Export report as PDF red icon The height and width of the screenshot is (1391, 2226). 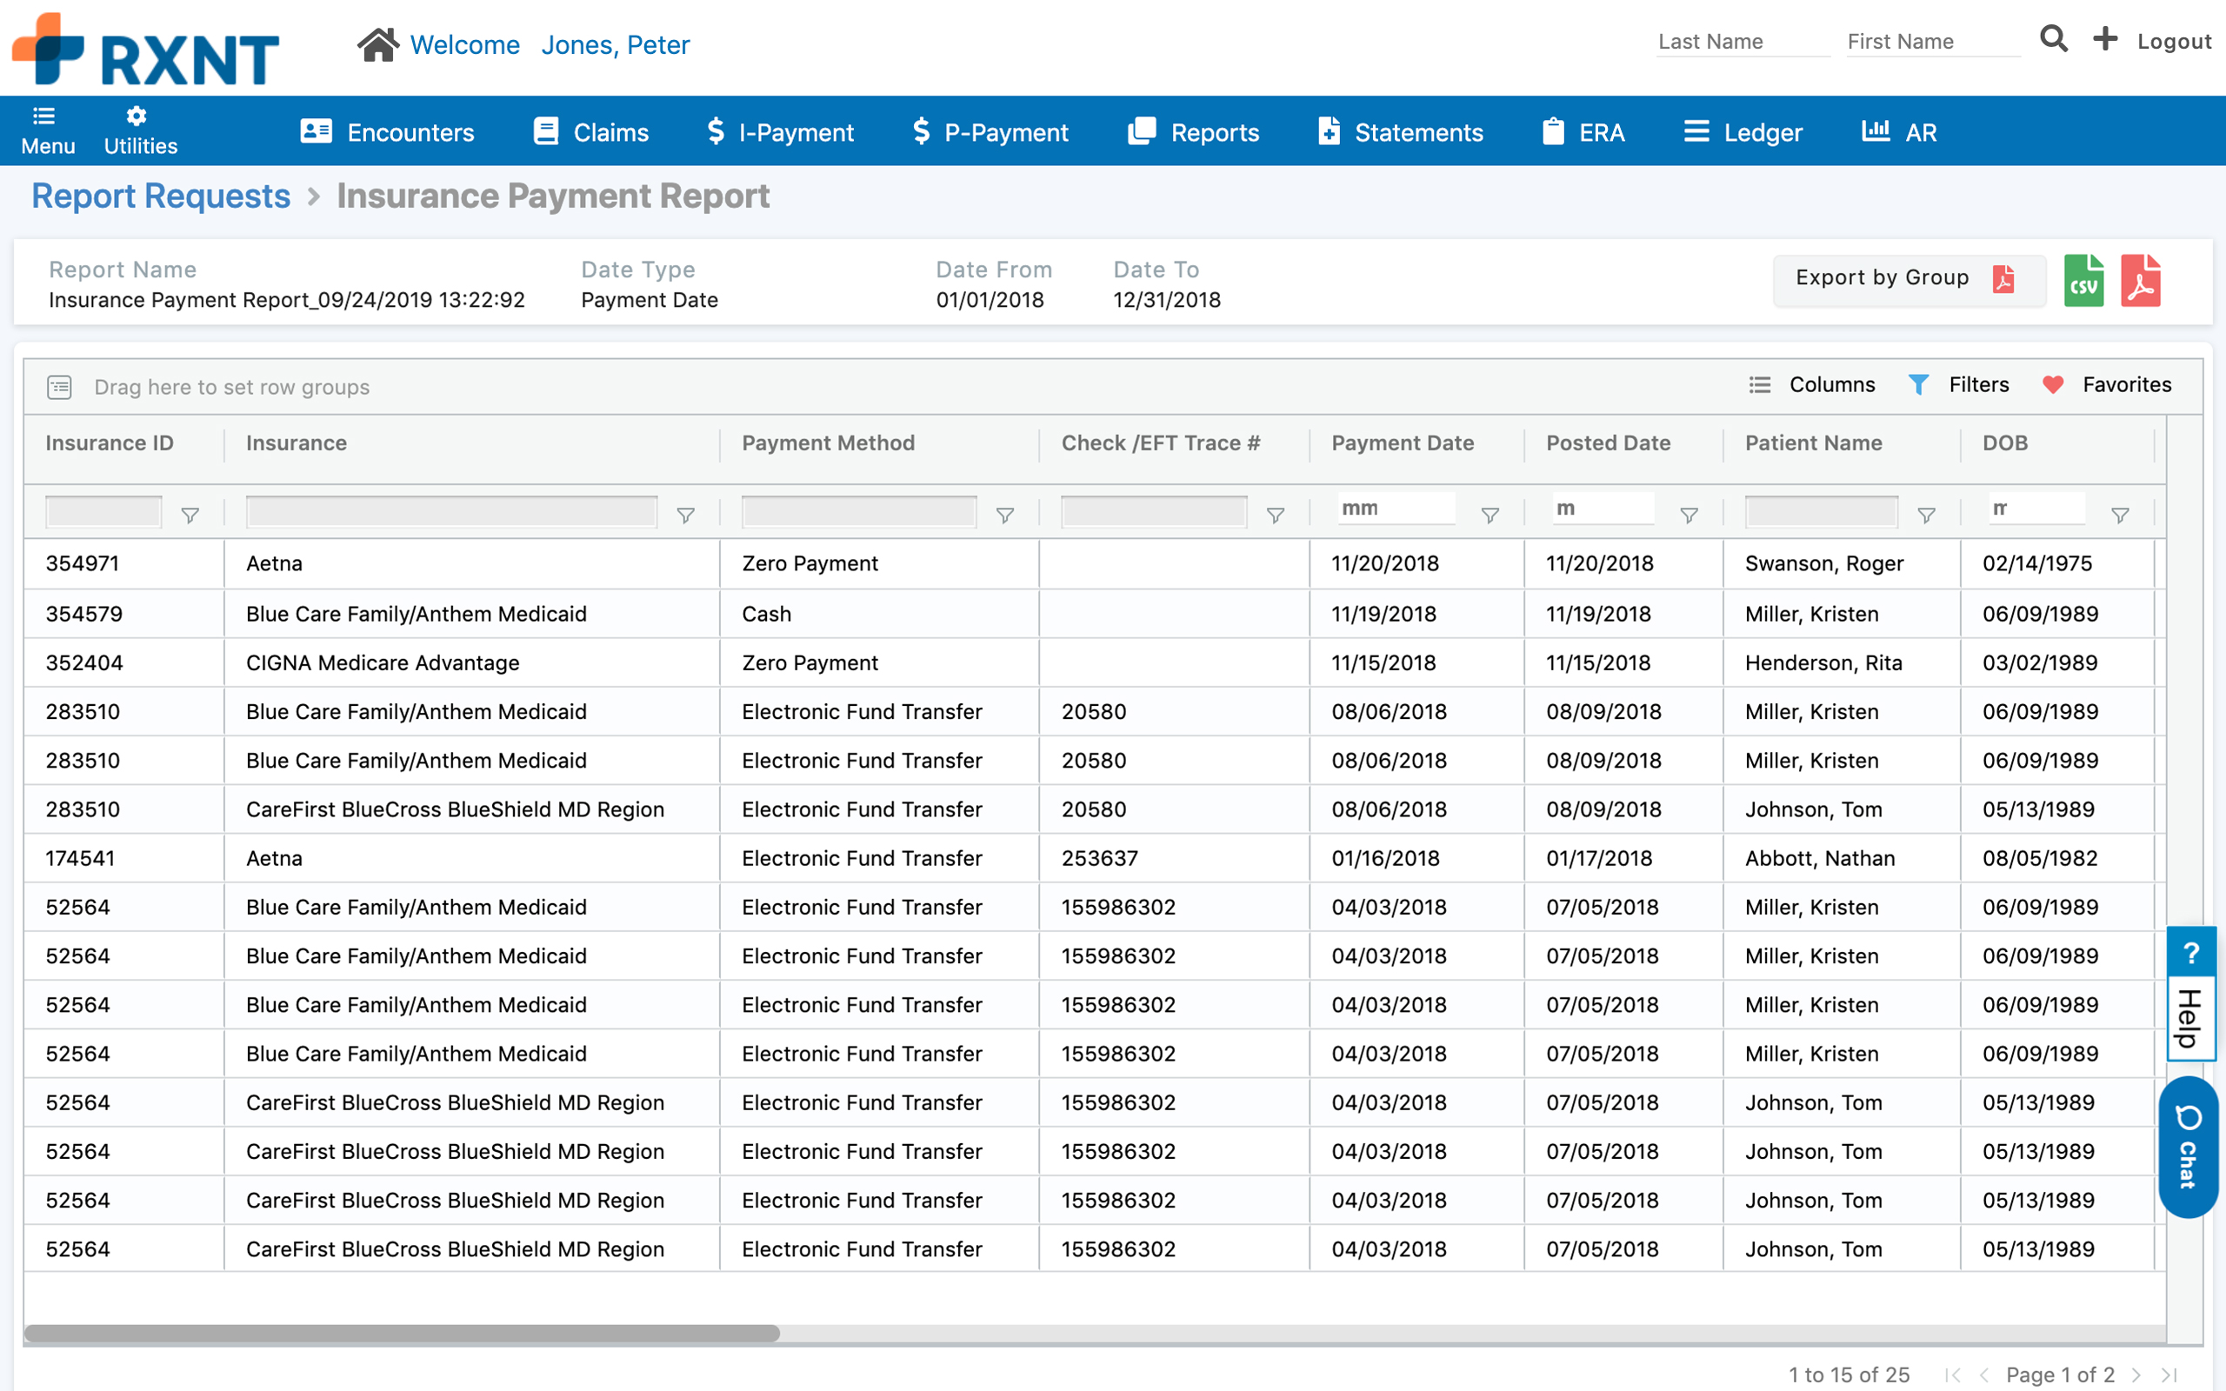[2141, 282]
